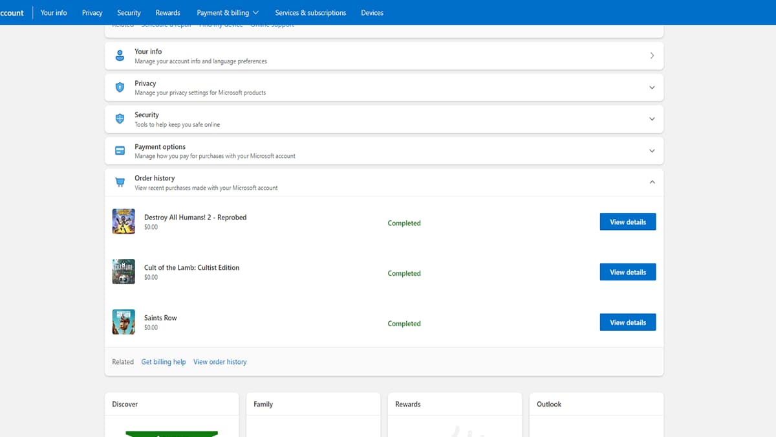
Task: Open Destroy All Humans! 2 game thumbnail
Action: coord(124,221)
